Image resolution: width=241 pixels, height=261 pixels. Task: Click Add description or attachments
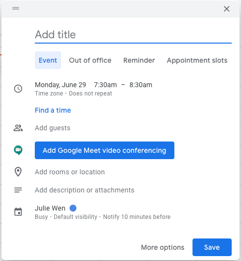click(x=84, y=190)
